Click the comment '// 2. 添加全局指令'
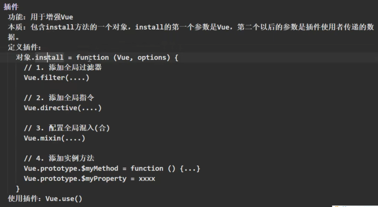378x207 pixels. click(59, 98)
